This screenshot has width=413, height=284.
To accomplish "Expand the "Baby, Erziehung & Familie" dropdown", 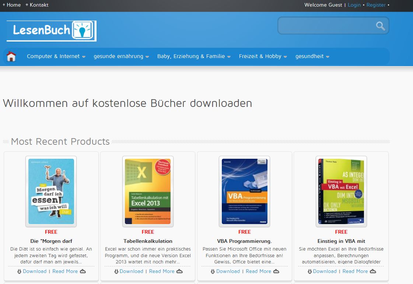I will pos(191,56).
